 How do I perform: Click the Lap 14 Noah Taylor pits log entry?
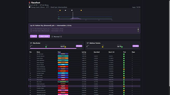[47, 31]
